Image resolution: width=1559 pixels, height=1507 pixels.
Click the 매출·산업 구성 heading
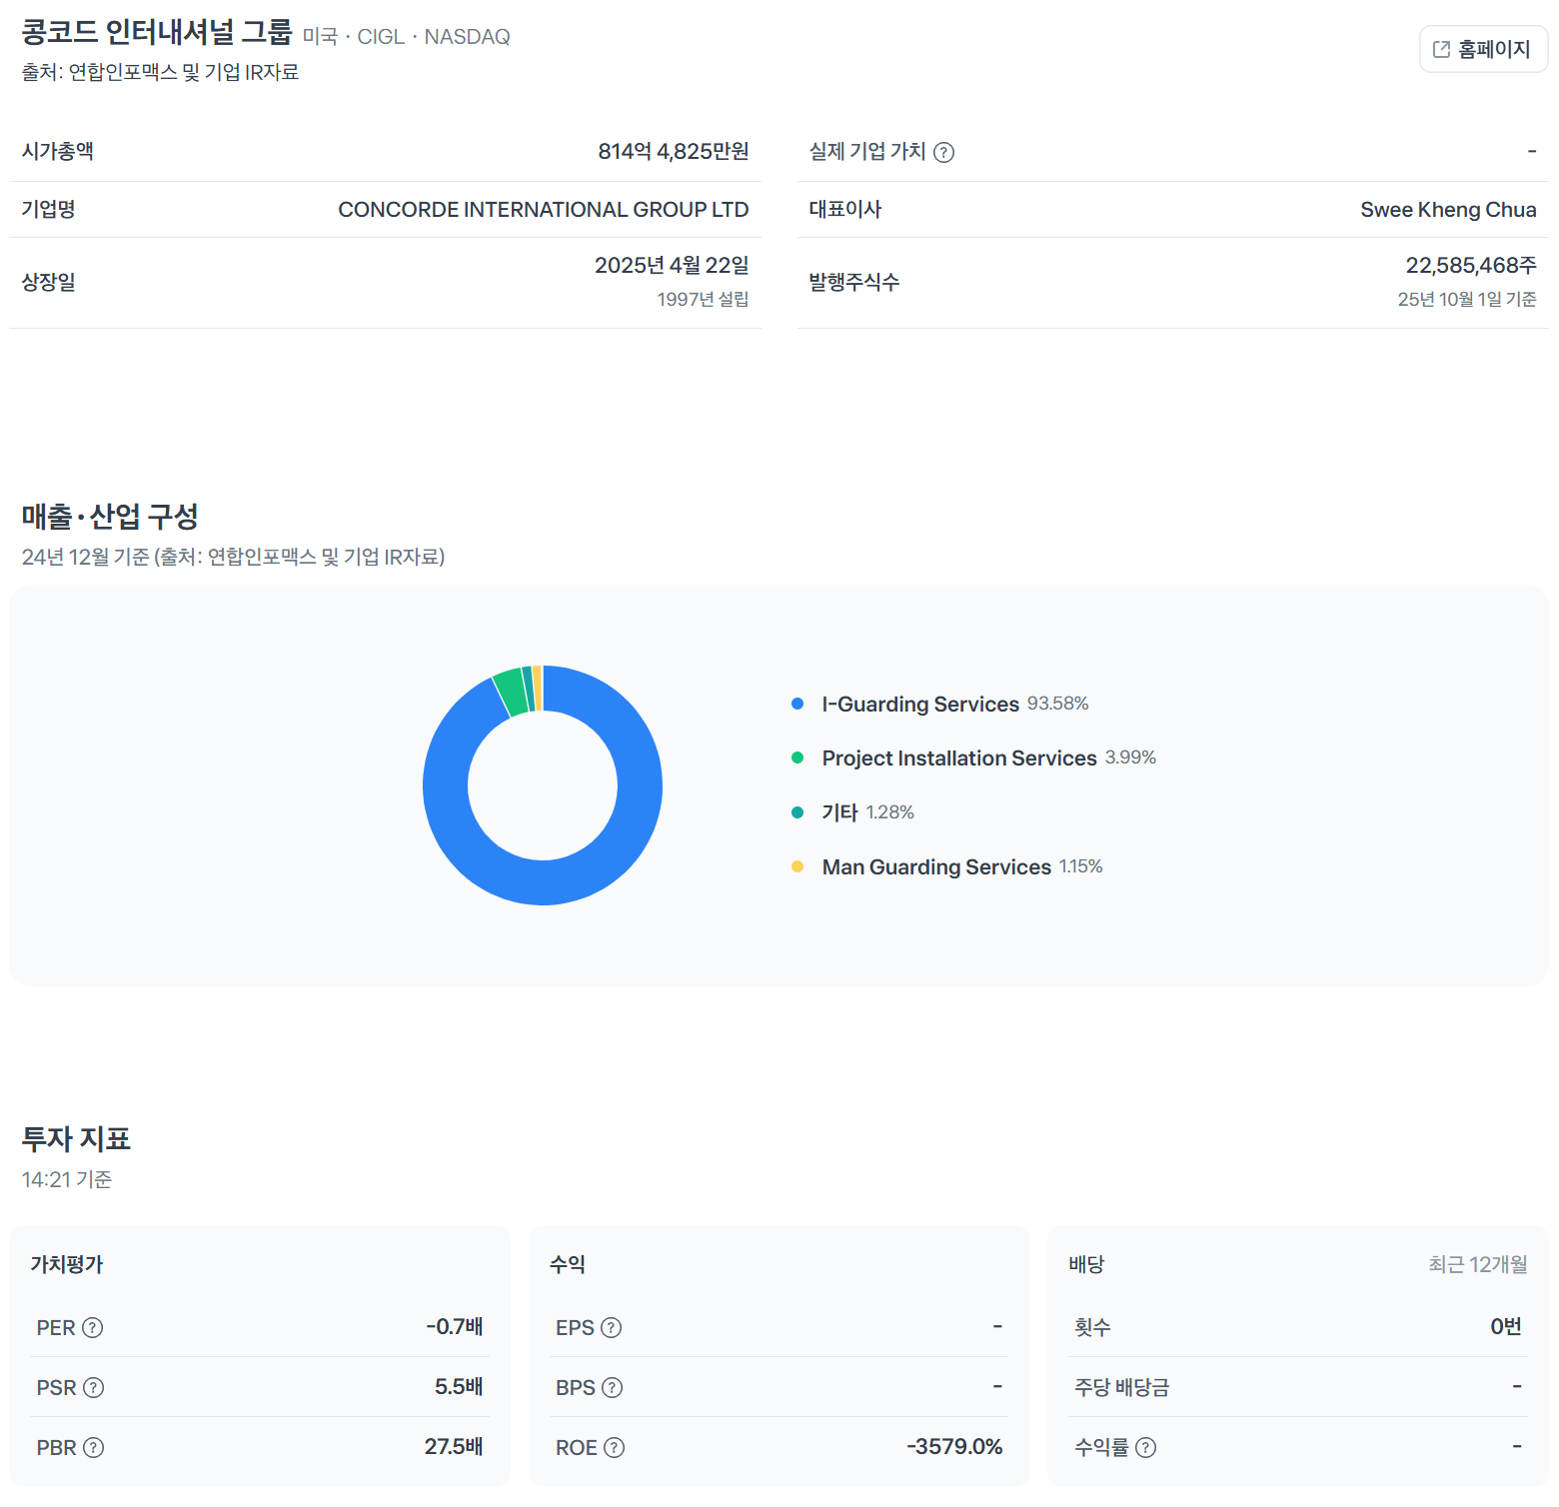point(110,517)
